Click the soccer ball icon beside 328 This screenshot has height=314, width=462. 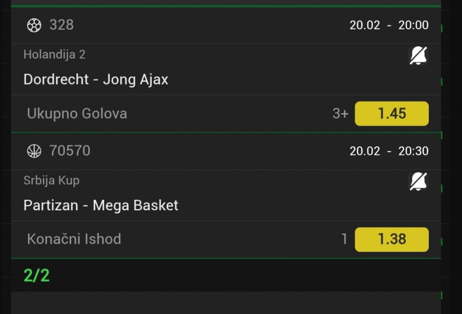[x=34, y=25]
